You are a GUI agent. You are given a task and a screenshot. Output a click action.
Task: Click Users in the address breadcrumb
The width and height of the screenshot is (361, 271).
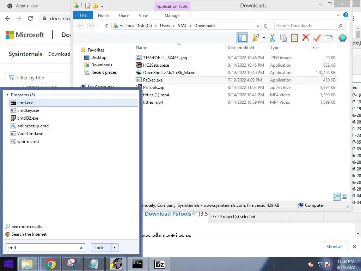click(x=165, y=26)
